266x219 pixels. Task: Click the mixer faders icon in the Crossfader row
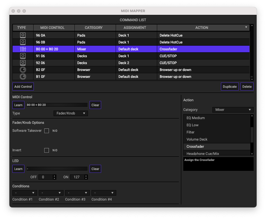click(x=23, y=49)
